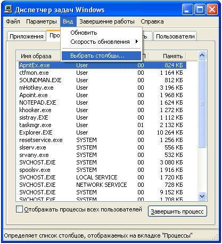The image size is (222, 244).
Task: Select the srvany.exe process
Action: [x=102, y=155]
